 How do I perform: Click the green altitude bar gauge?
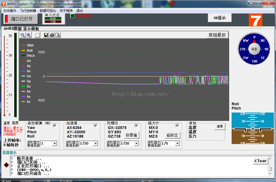coord(16,75)
